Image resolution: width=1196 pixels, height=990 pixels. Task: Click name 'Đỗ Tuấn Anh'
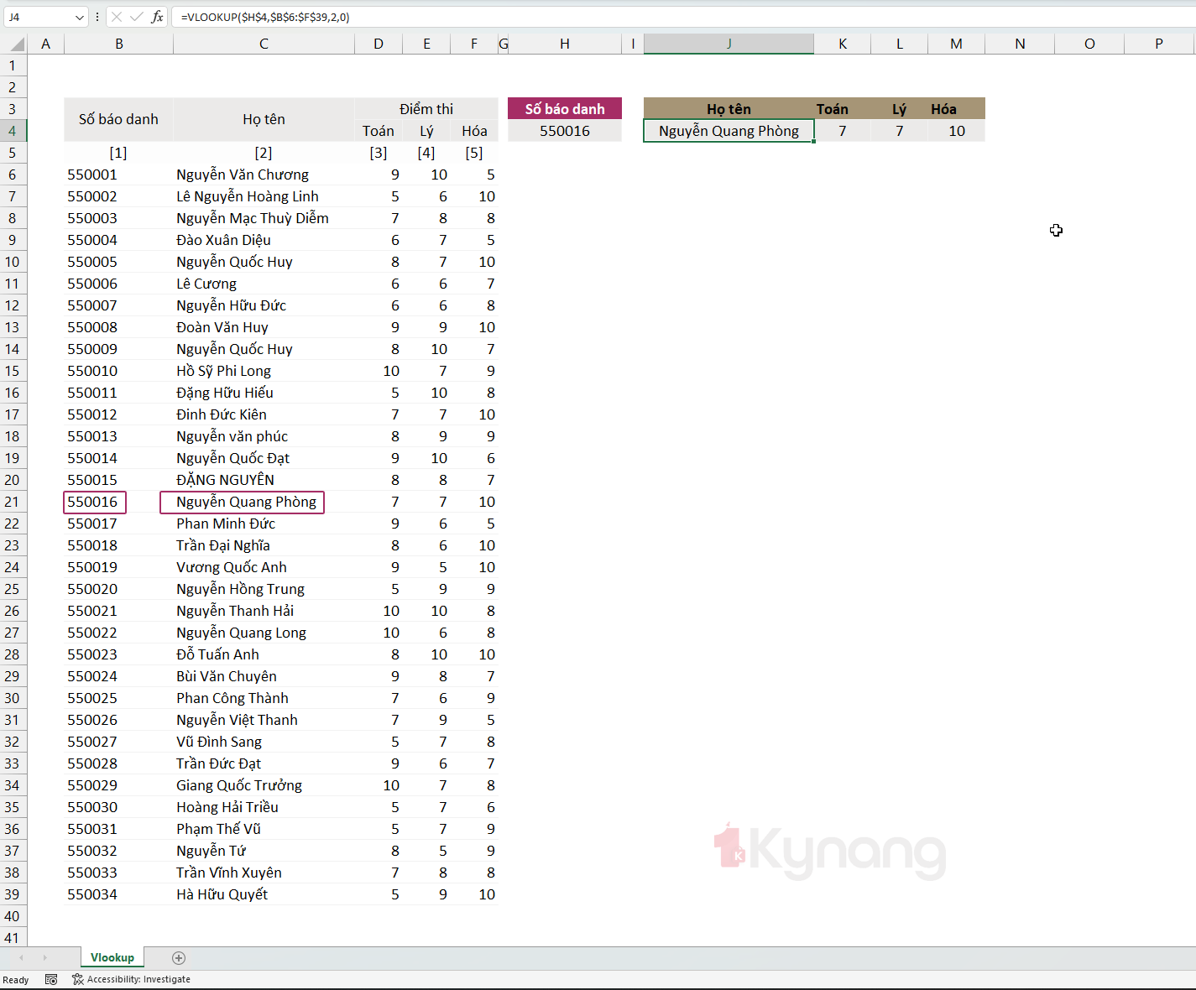[x=218, y=654]
